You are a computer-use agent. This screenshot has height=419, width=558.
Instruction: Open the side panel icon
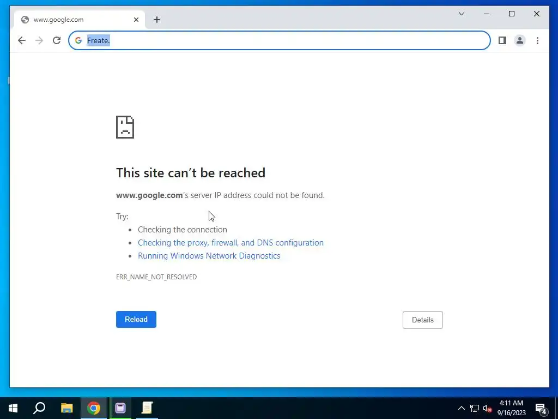click(502, 40)
